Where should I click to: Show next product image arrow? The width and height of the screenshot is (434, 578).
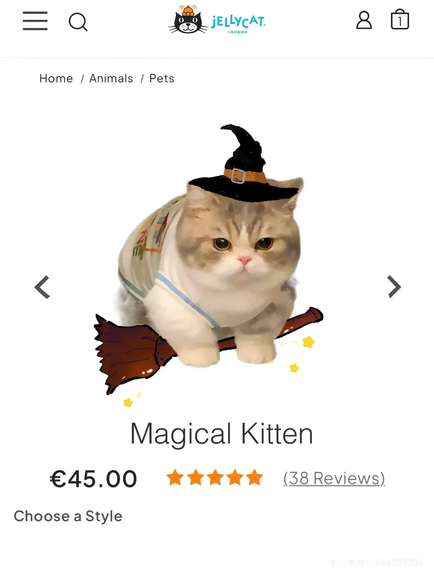pos(394,287)
